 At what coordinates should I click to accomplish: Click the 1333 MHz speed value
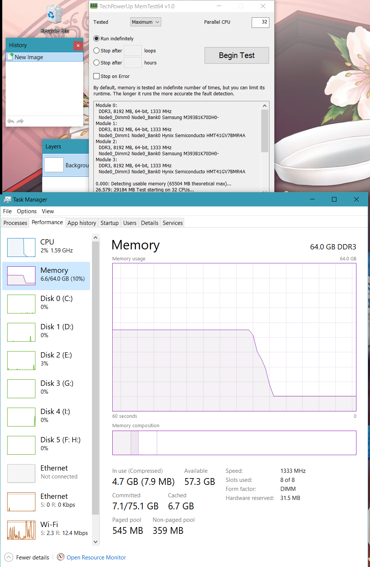[293, 471]
